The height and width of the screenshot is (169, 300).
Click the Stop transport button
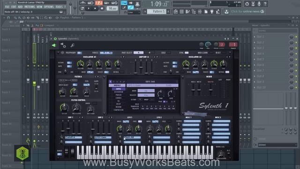(95, 8)
